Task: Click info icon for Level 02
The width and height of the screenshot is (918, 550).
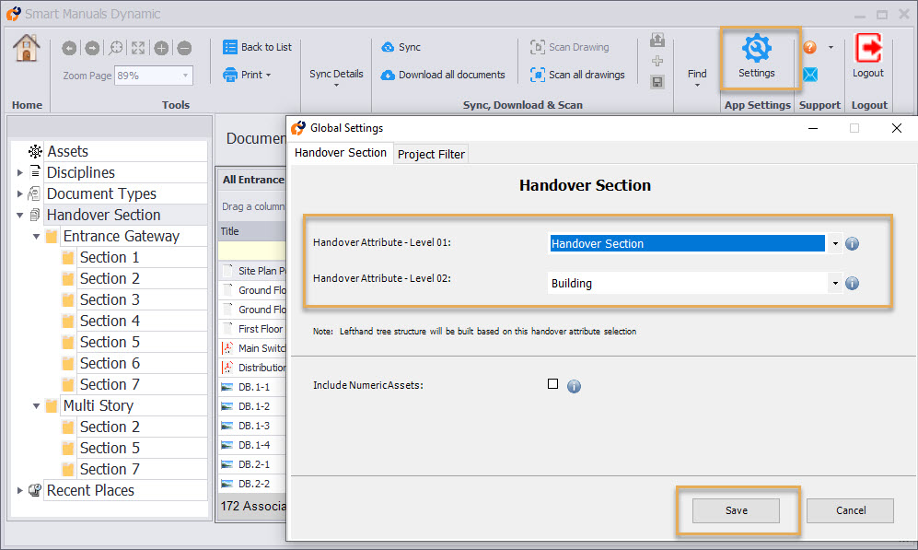Action: pyautogui.click(x=853, y=284)
